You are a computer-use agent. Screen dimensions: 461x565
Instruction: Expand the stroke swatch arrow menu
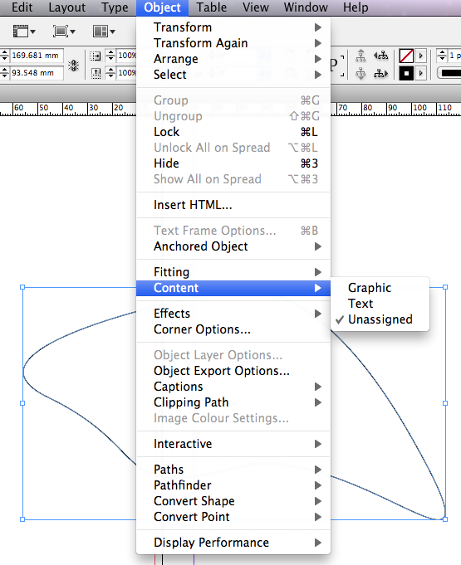click(420, 74)
